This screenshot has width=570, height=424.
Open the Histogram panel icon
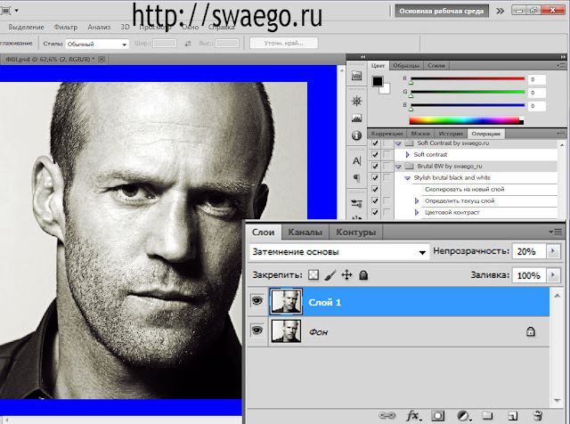pos(356,118)
